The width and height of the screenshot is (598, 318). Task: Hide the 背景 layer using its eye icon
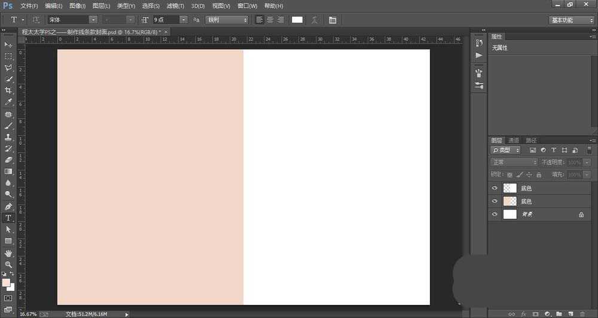coord(495,214)
